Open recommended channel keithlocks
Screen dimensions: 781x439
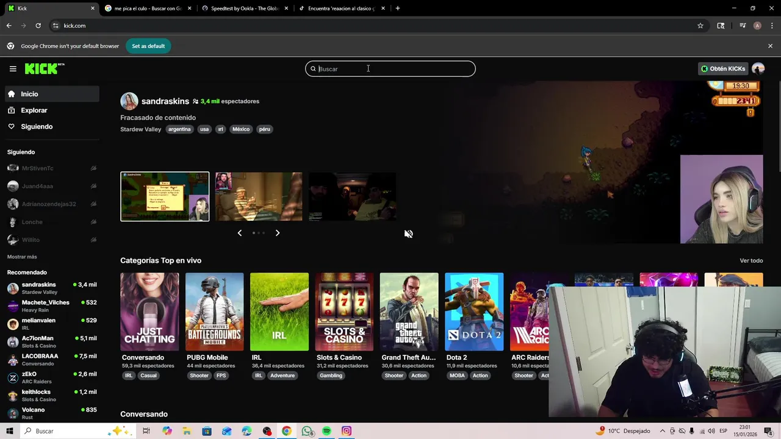[x=52, y=395]
